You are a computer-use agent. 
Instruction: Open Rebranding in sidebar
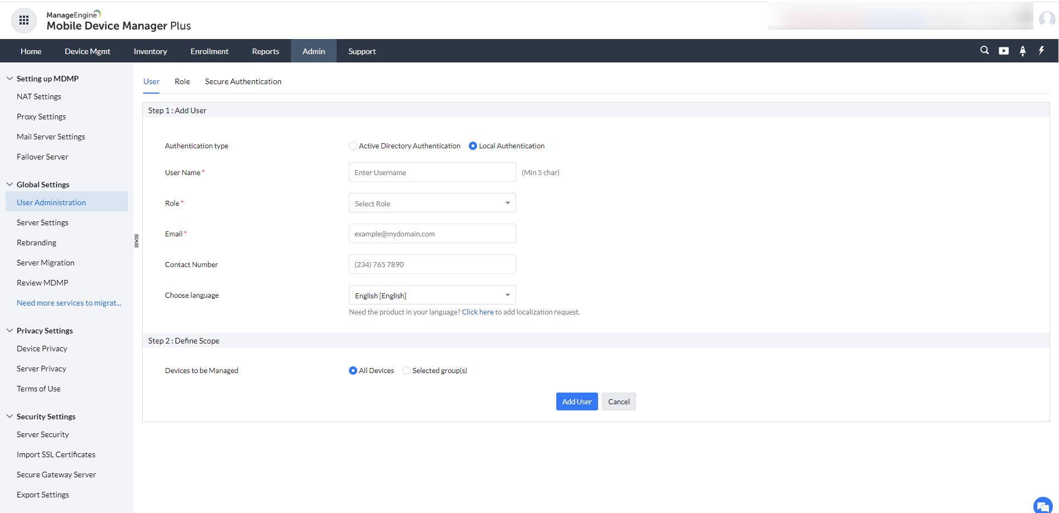click(x=36, y=243)
